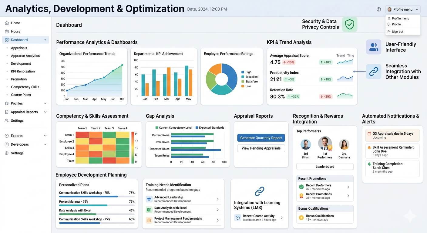The height and width of the screenshot is (233, 427).
Task: Click the Developeas icon in the sidebar
Action: 7,144
